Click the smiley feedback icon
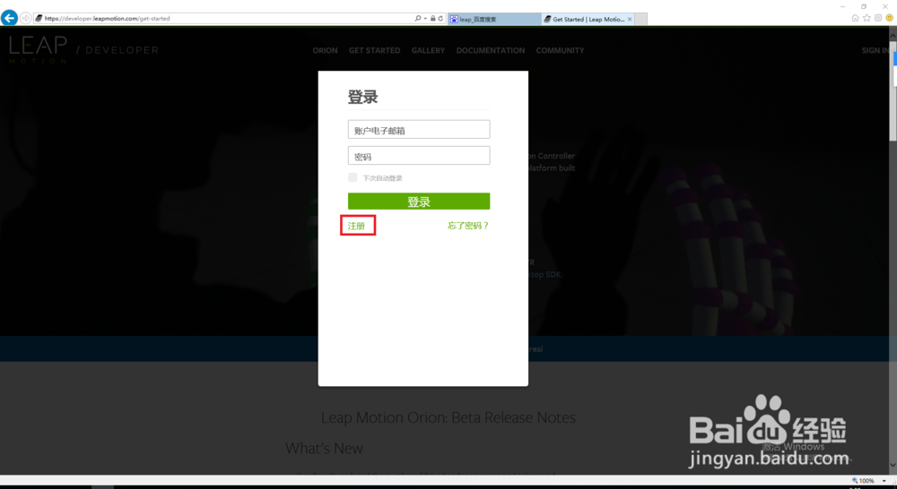 [x=889, y=18]
